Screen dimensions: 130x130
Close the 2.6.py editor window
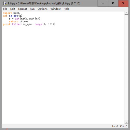tap(123, 3)
